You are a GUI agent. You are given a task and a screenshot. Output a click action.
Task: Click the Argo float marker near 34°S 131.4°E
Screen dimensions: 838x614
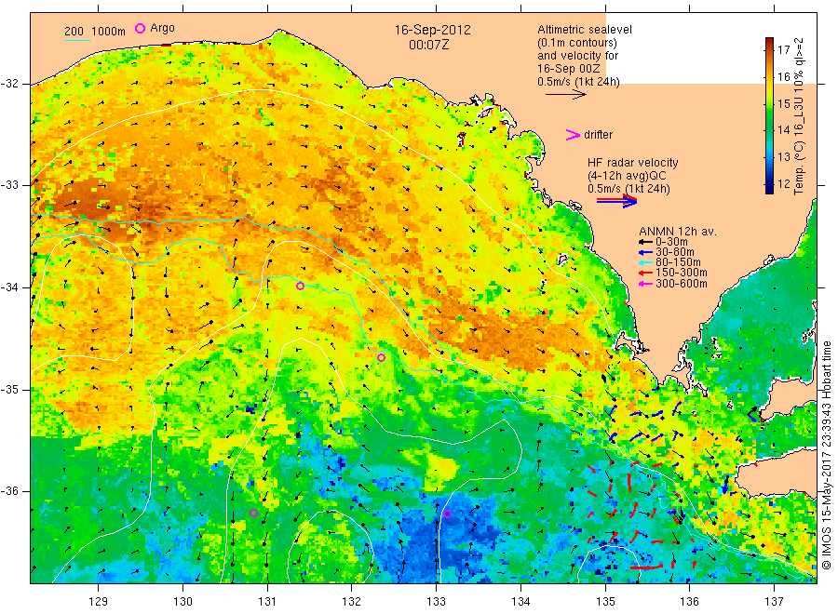[x=301, y=287]
